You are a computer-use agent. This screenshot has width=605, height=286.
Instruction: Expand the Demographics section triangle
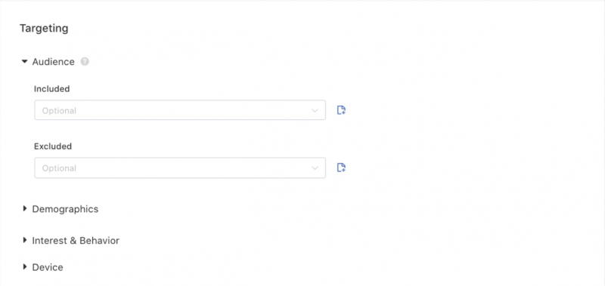click(25, 208)
